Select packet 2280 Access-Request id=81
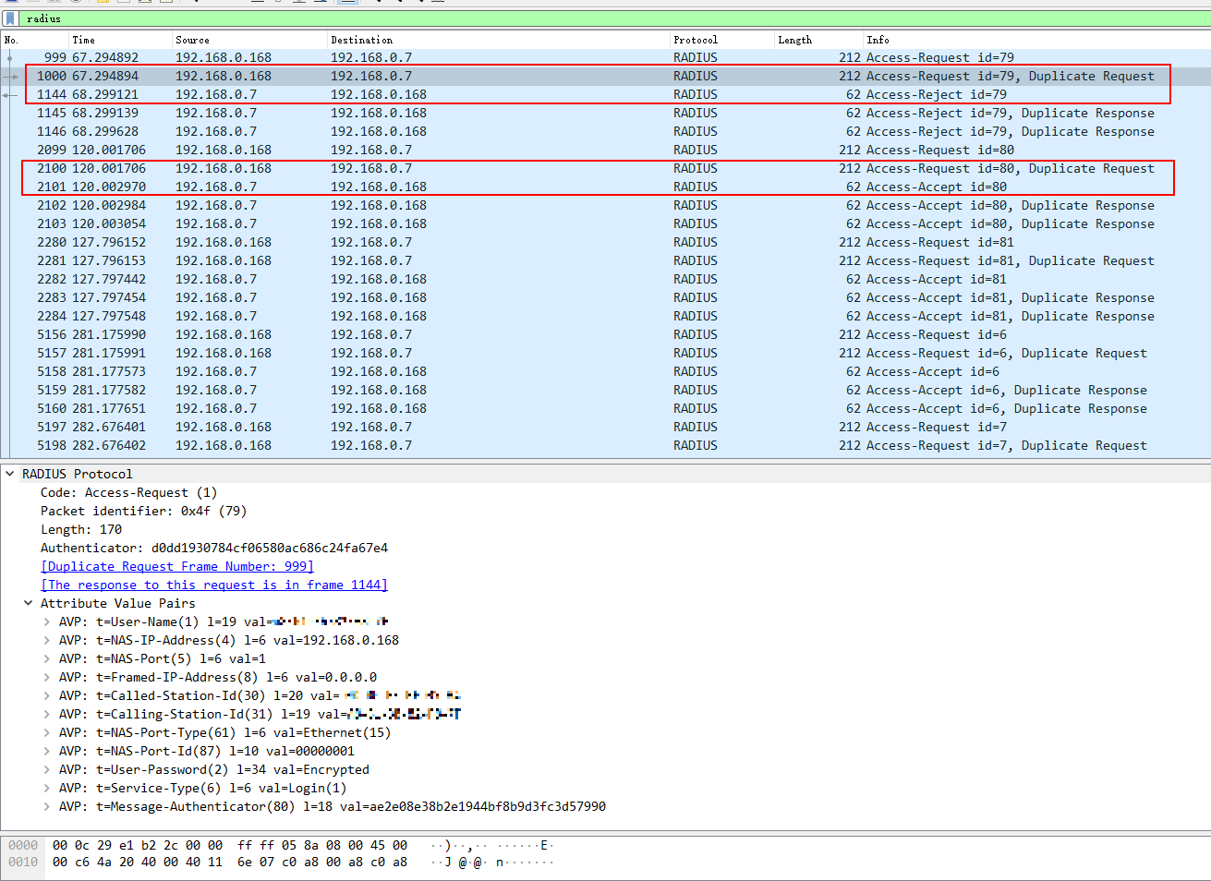Image resolution: width=1211 pixels, height=881 pixels. [x=605, y=242]
